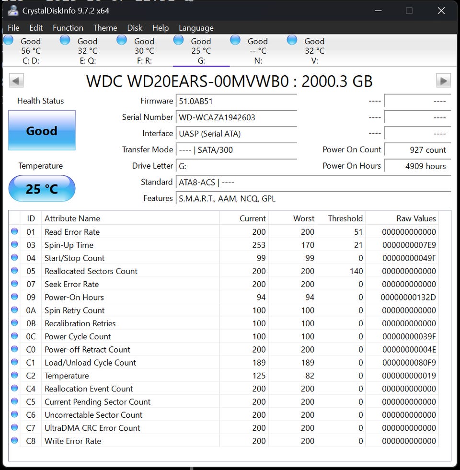Select the E: Q: disk status orb

click(x=65, y=40)
